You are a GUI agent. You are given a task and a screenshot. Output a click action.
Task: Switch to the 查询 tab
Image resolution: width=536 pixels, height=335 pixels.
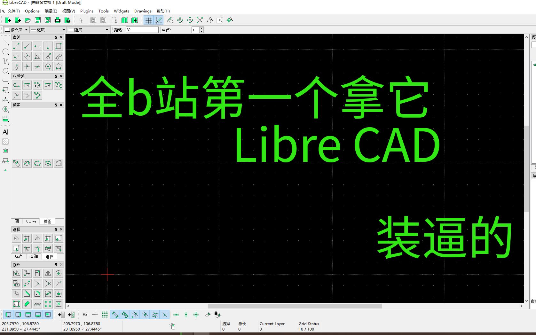(34, 256)
